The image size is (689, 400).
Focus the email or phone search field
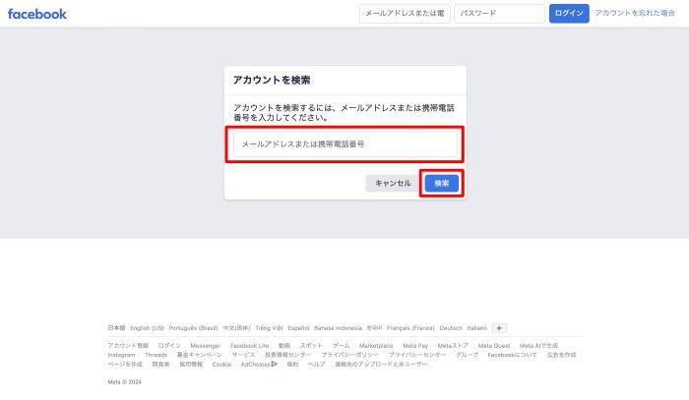tap(344, 144)
